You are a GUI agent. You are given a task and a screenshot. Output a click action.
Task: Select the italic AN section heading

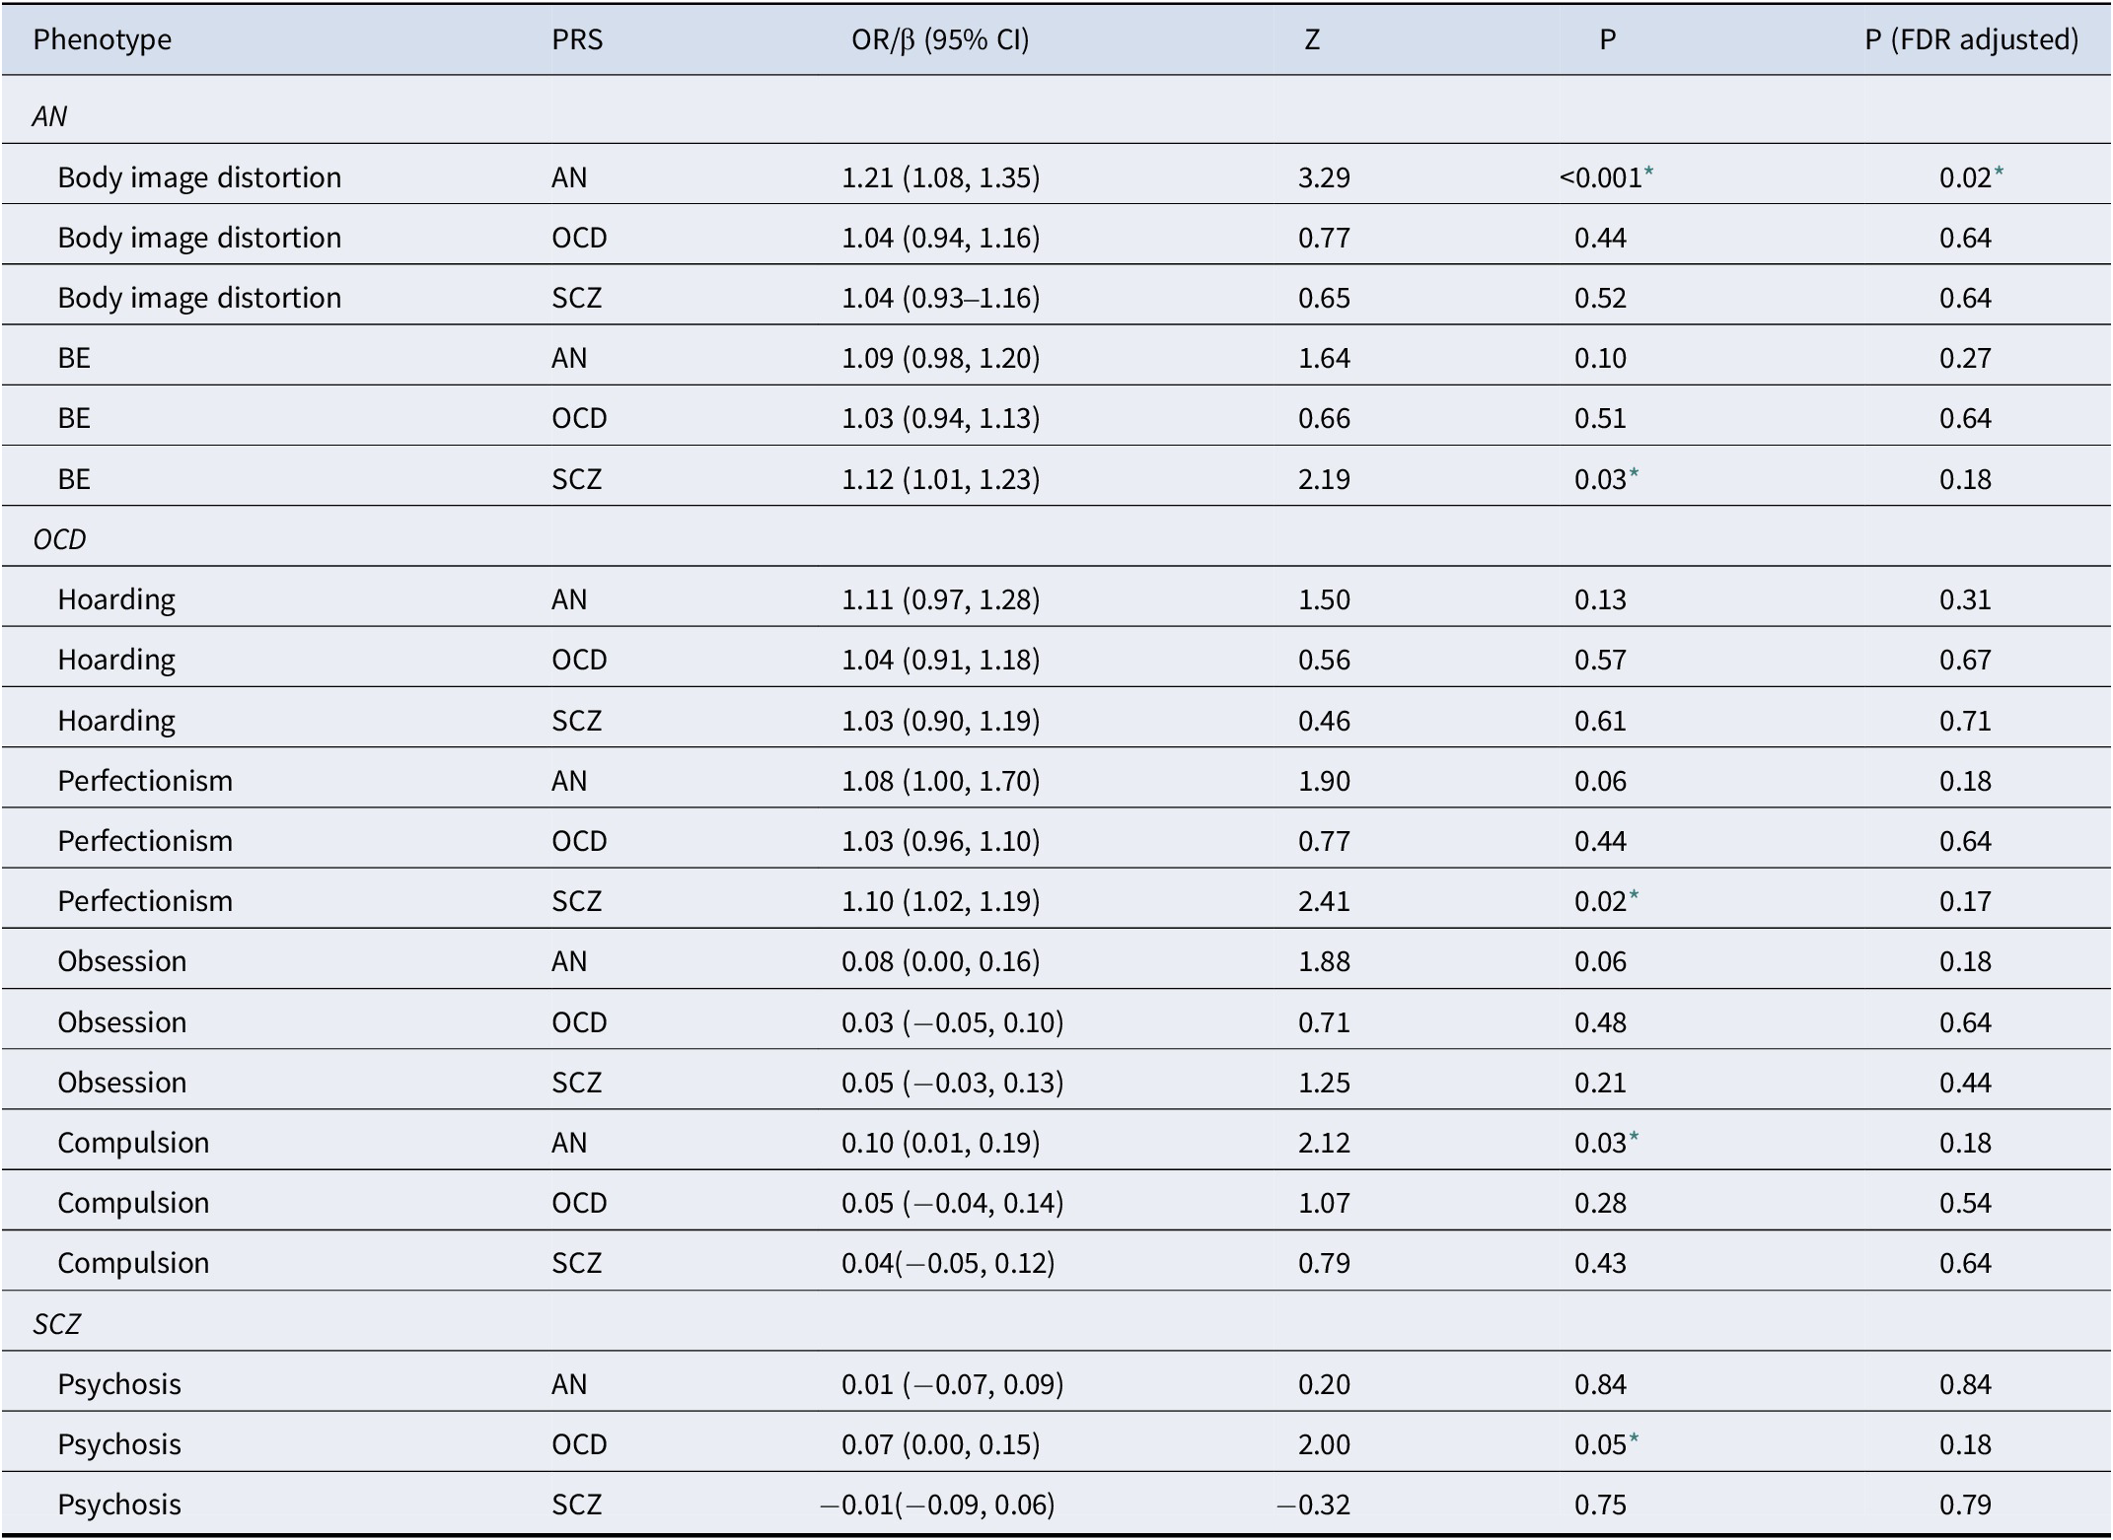coord(49,116)
